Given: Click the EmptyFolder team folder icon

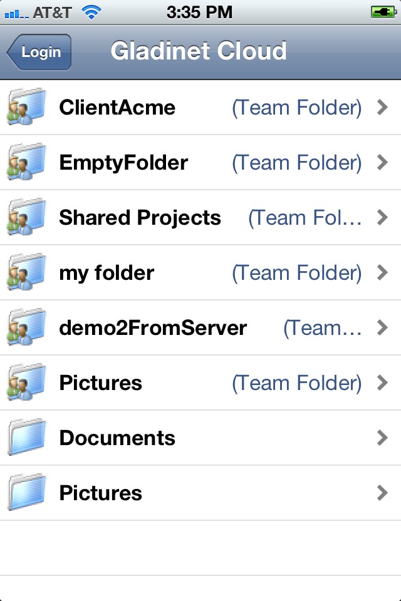Looking at the screenshot, I should click(27, 163).
